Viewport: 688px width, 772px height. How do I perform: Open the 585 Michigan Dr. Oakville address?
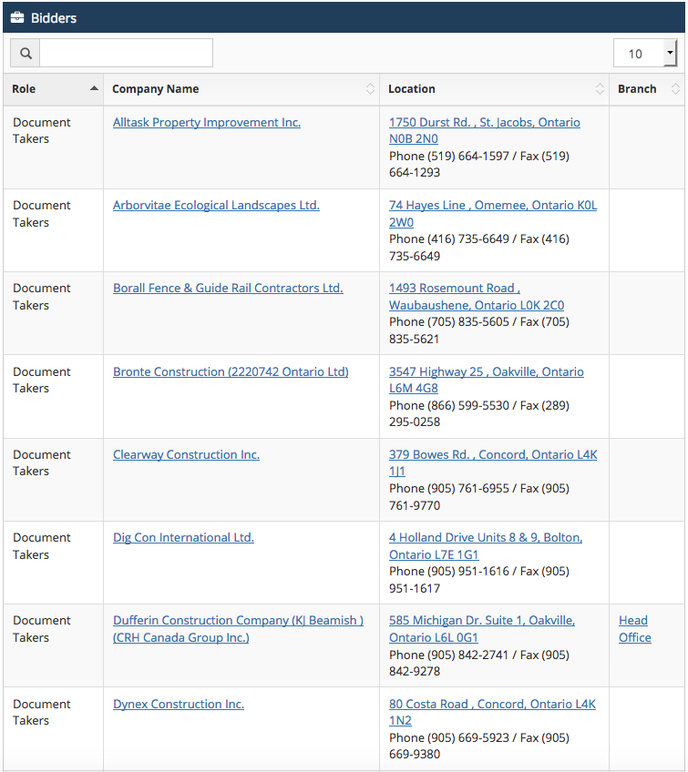[482, 629]
